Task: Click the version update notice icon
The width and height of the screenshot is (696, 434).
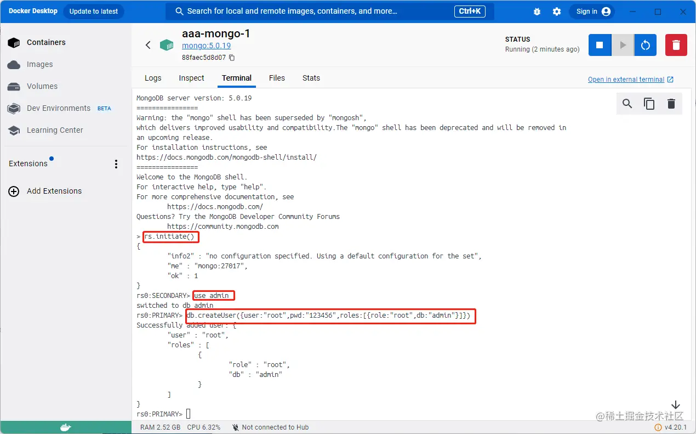Action: (658, 427)
